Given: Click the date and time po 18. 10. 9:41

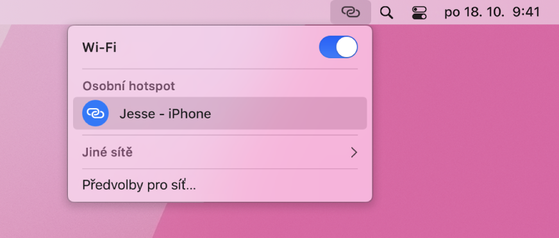Looking at the screenshot, I should [x=492, y=12].
